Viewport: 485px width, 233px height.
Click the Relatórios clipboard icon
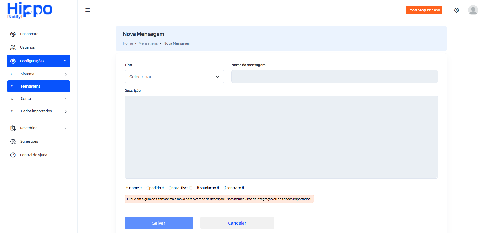pyautogui.click(x=13, y=128)
